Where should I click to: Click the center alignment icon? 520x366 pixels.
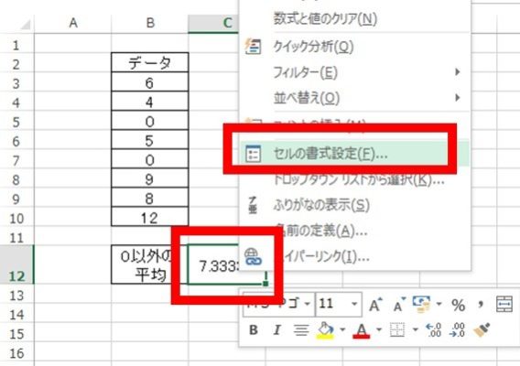(301, 330)
